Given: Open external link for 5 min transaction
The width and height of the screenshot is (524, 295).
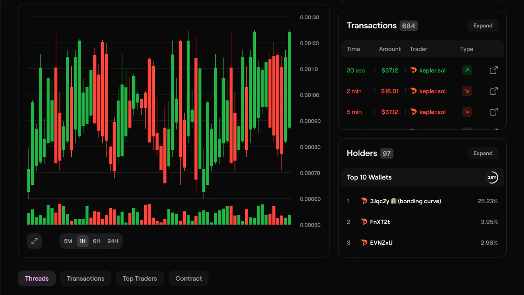Looking at the screenshot, I should [494, 112].
